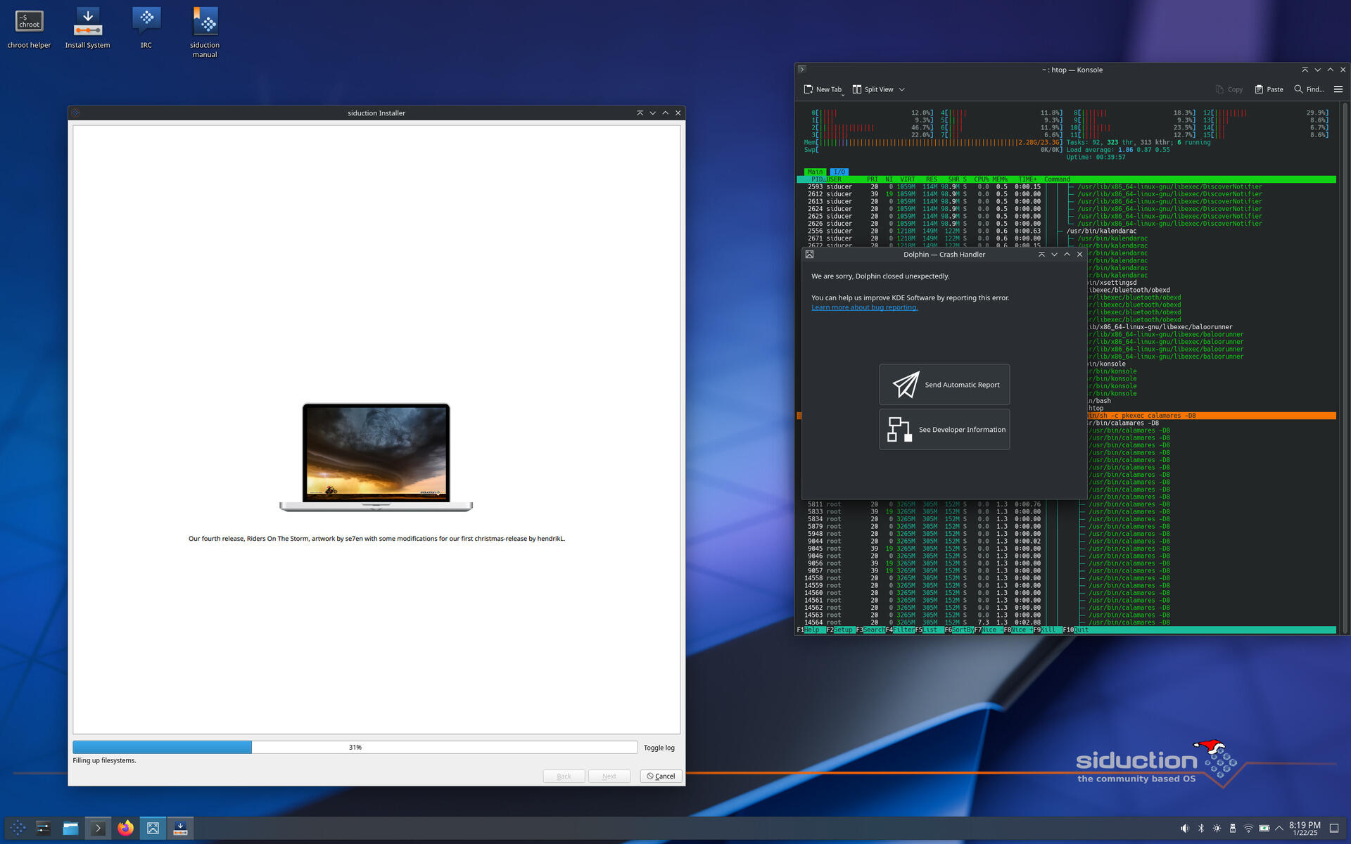Click the CPU% column header in htop
This screenshot has width=1351, height=844.
click(x=981, y=179)
